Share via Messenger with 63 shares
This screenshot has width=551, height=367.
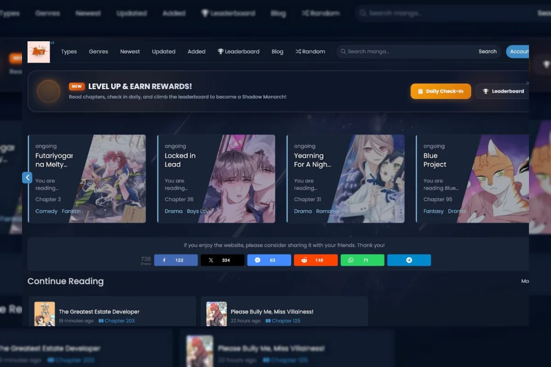269,260
